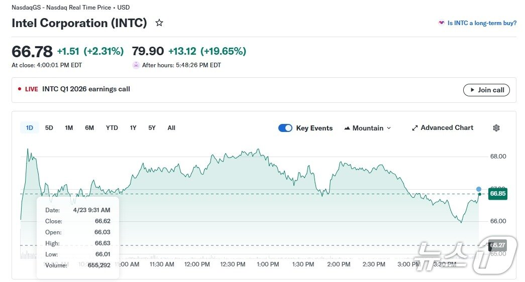
Task: Click the pink logo beside long-term buy
Action: (442, 23)
